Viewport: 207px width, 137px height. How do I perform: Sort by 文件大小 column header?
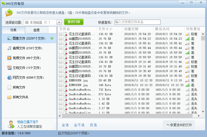pyautogui.click(x=109, y=29)
